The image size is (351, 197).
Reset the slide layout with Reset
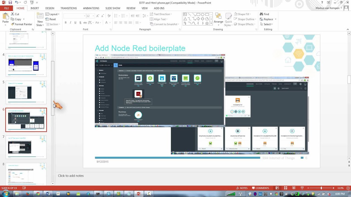point(50,19)
